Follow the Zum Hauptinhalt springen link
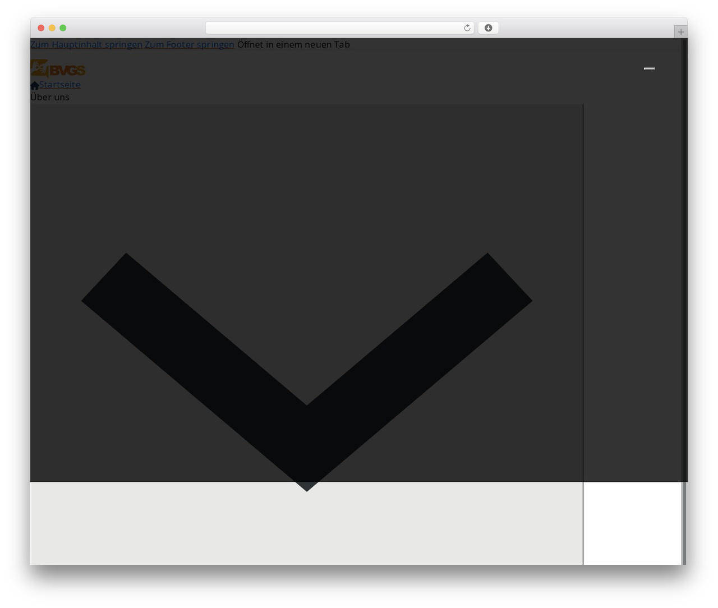The height and width of the screenshot is (608, 718). coord(86,44)
